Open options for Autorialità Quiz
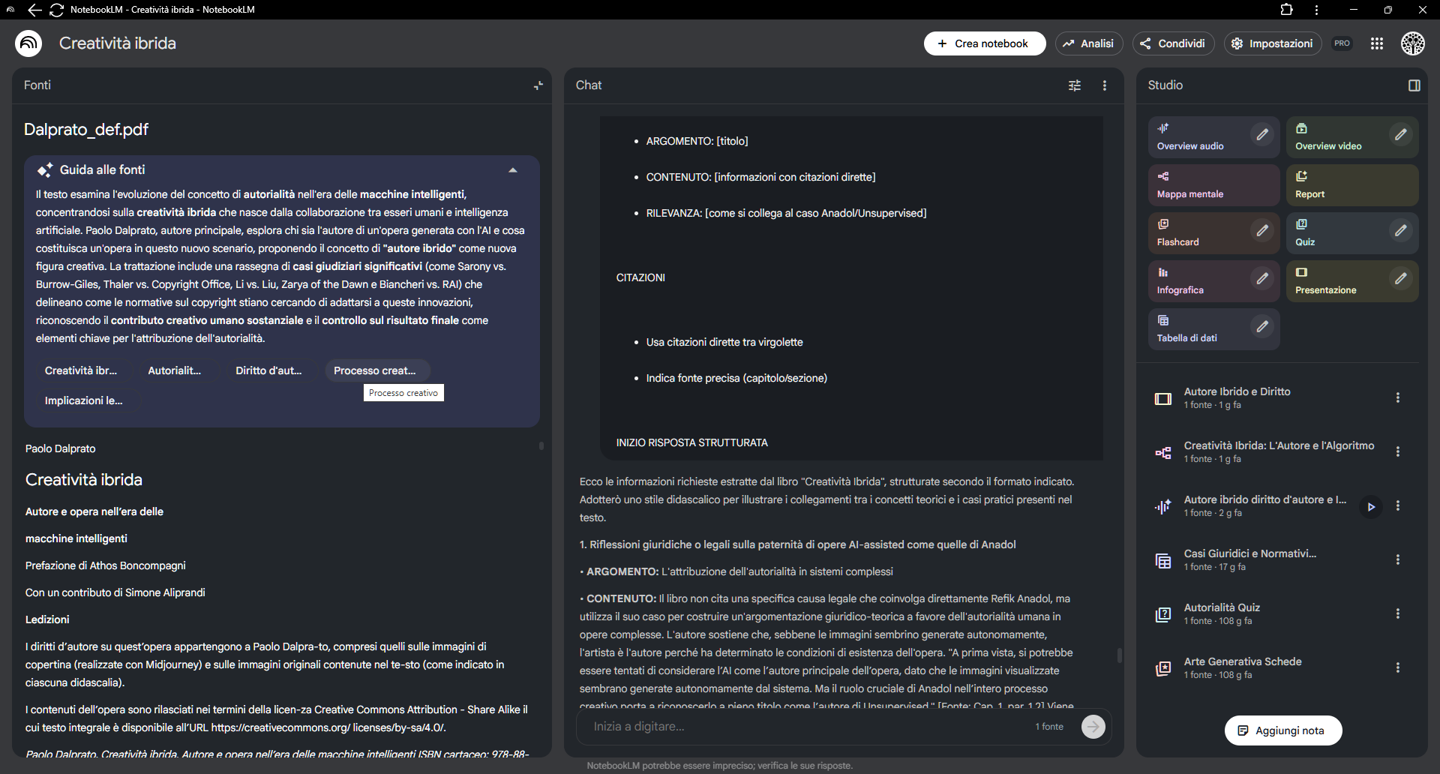Screen dimensions: 1440x774 1397,613
